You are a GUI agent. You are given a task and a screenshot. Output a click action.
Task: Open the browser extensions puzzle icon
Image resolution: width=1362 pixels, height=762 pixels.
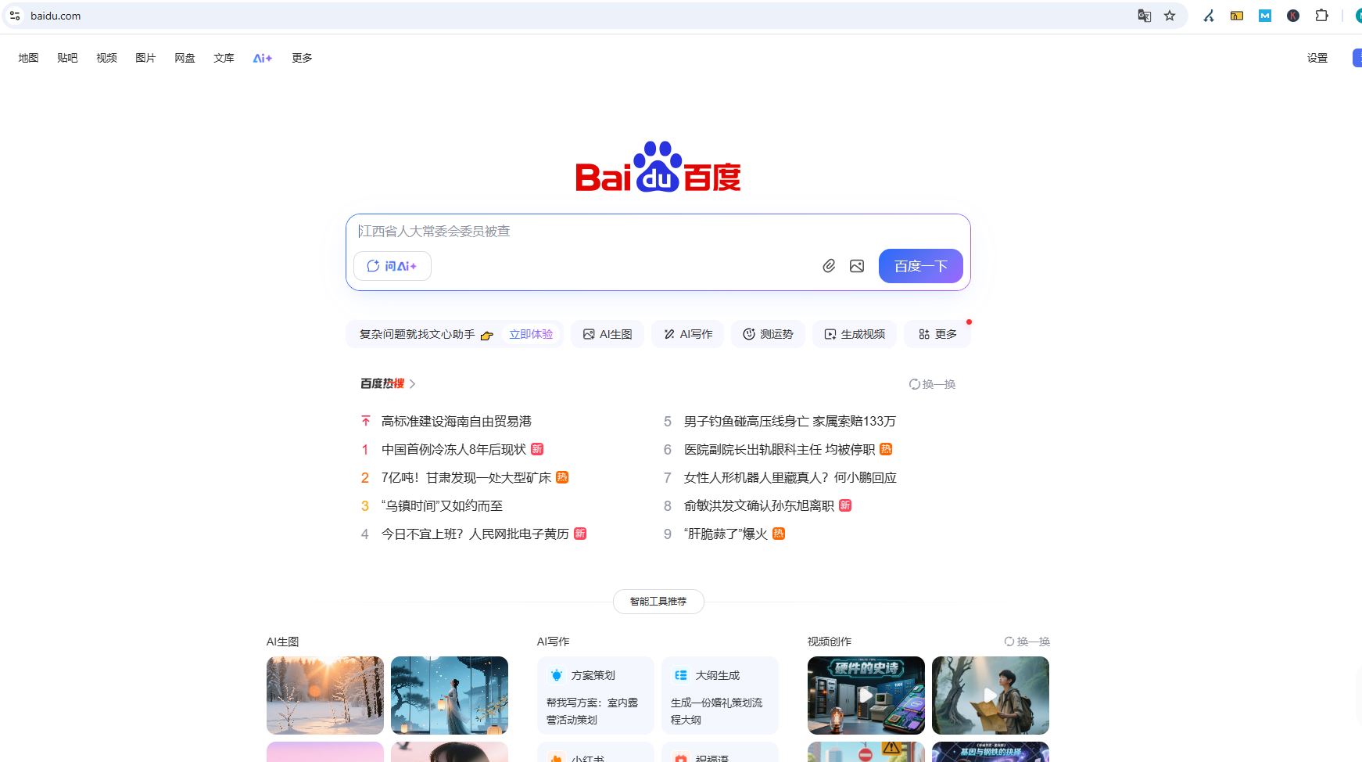[x=1321, y=16]
